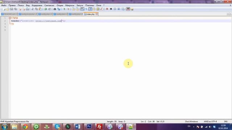
Task: Open Skype from the taskbar
Action: pyautogui.click(x=57, y=127)
